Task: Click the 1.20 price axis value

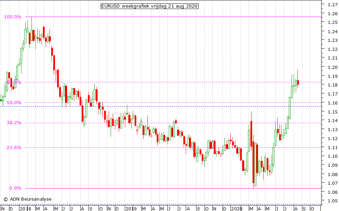Action: [332, 67]
